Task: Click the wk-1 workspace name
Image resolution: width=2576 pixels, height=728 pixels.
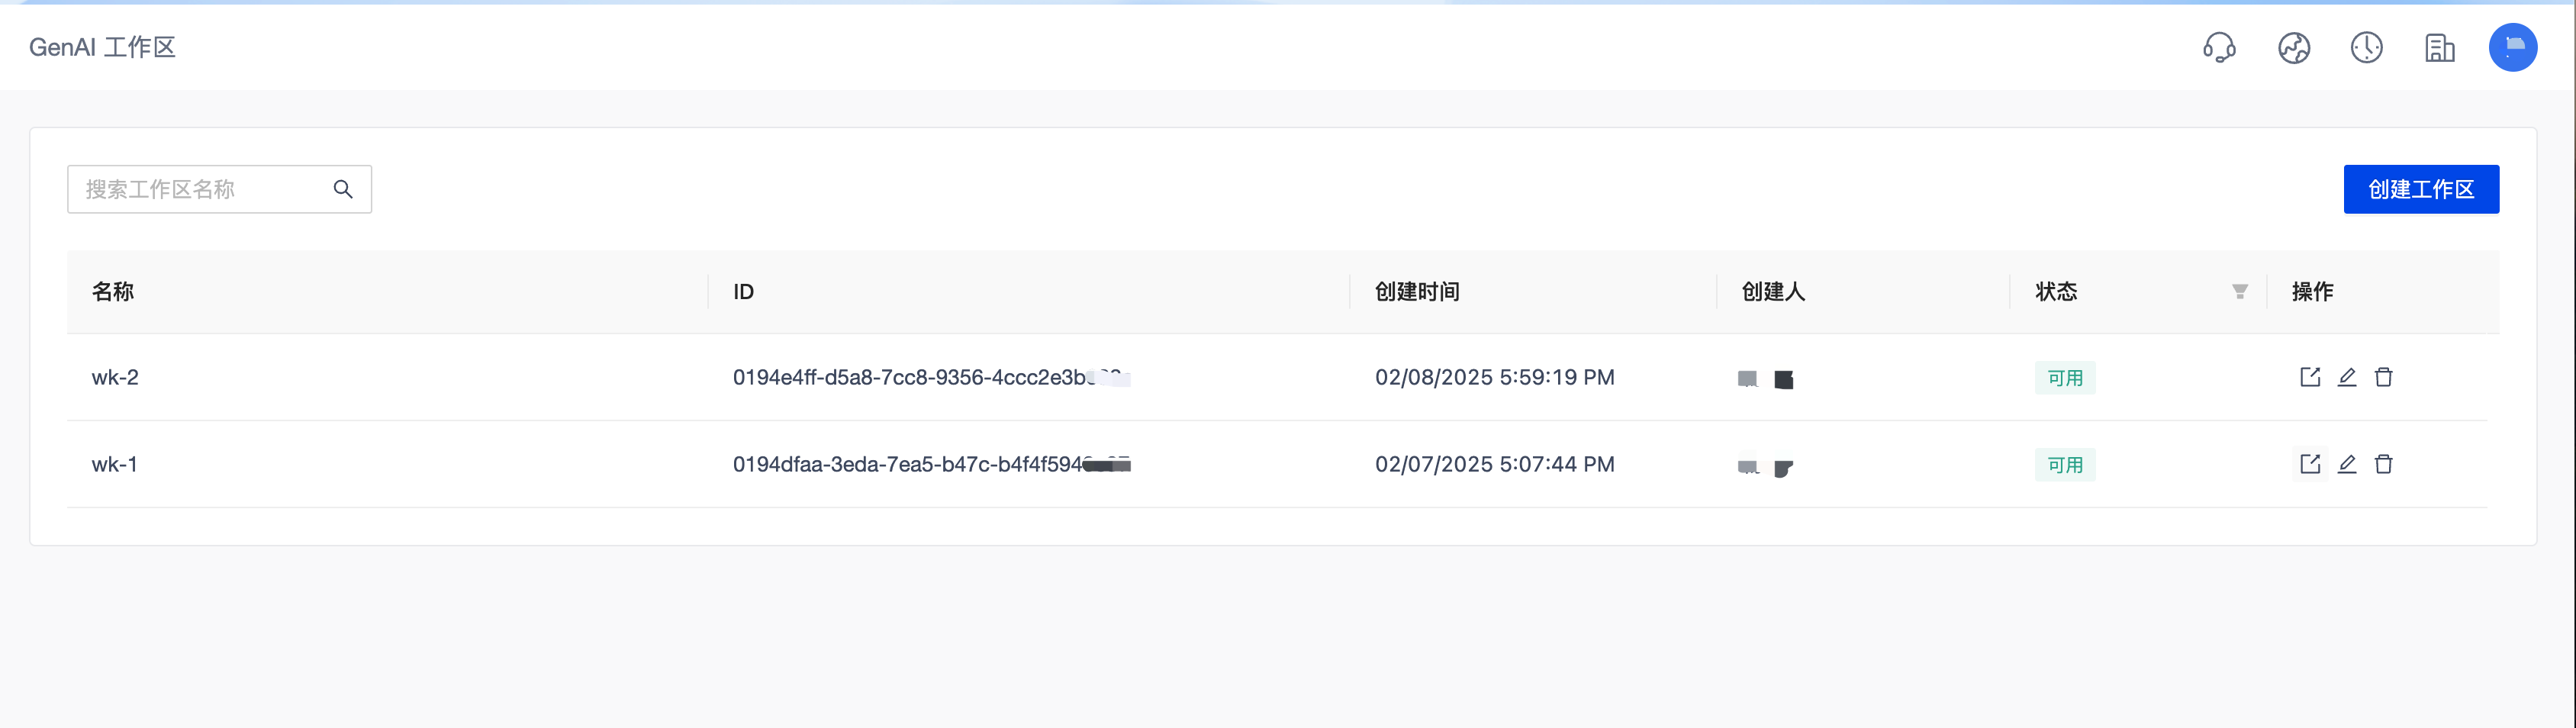Action: coord(114,464)
